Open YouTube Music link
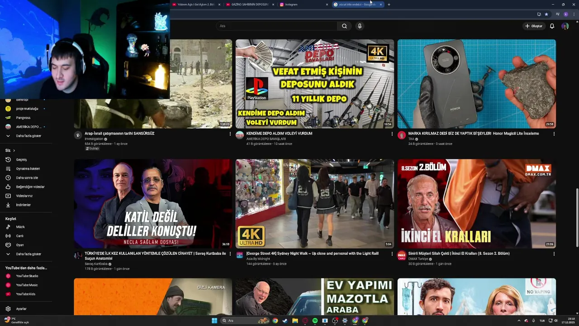The image size is (579, 326). [x=26, y=285]
